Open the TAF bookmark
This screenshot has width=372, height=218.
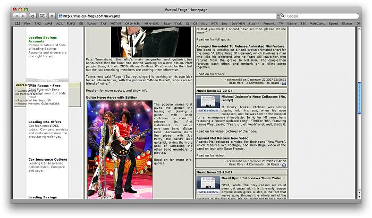(104, 24)
